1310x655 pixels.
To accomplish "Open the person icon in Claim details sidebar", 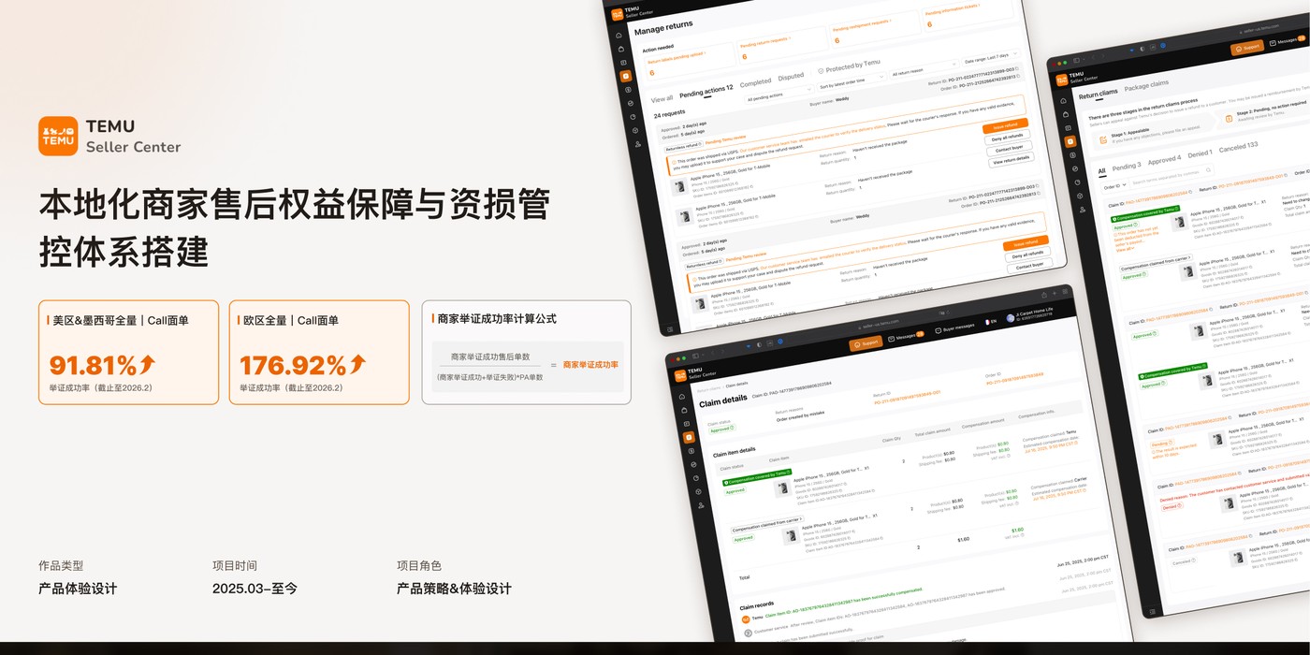I will click(x=701, y=505).
